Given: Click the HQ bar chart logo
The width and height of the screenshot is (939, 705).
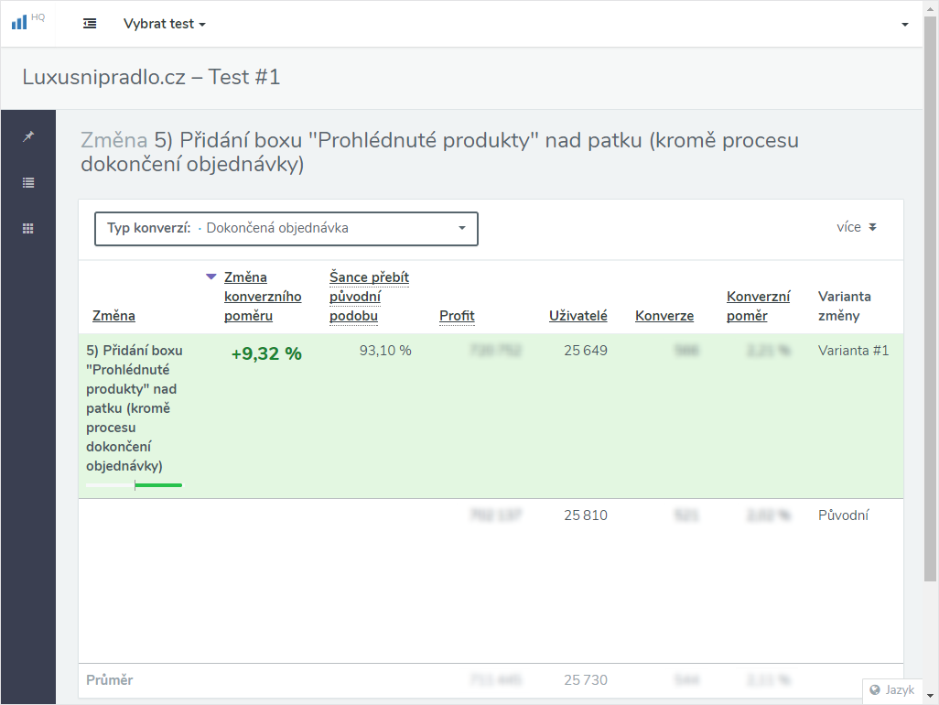Looking at the screenshot, I should click(x=27, y=22).
